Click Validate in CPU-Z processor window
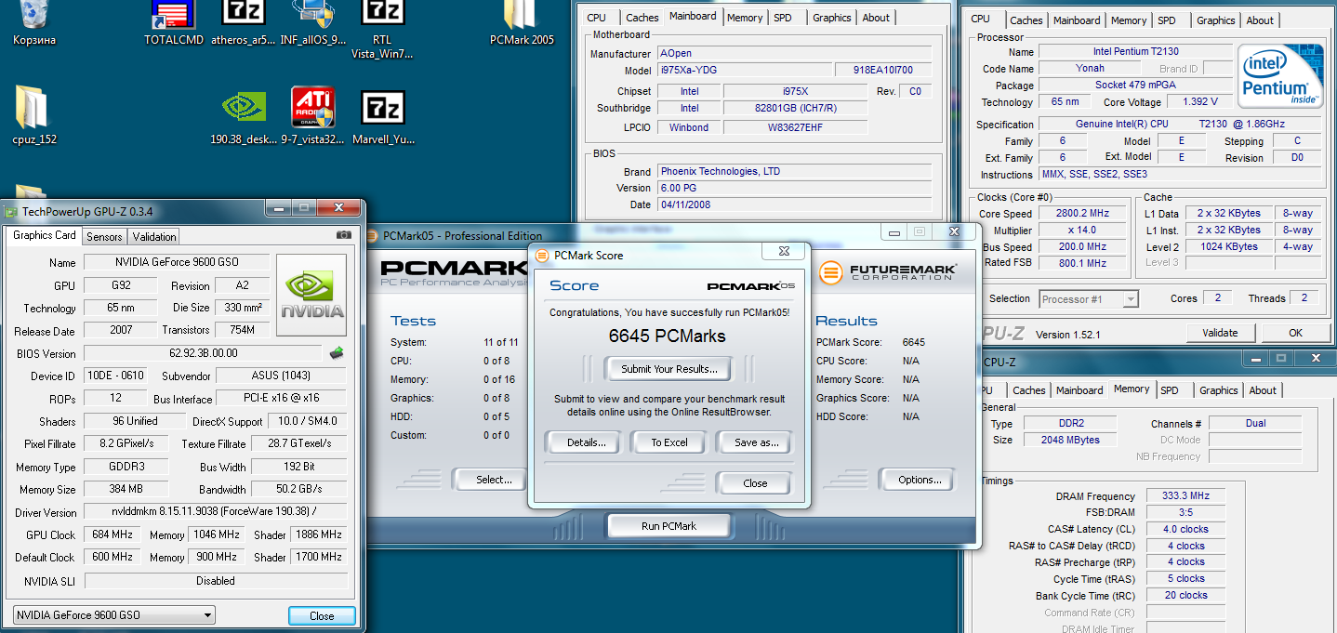 [x=1220, y=333]
